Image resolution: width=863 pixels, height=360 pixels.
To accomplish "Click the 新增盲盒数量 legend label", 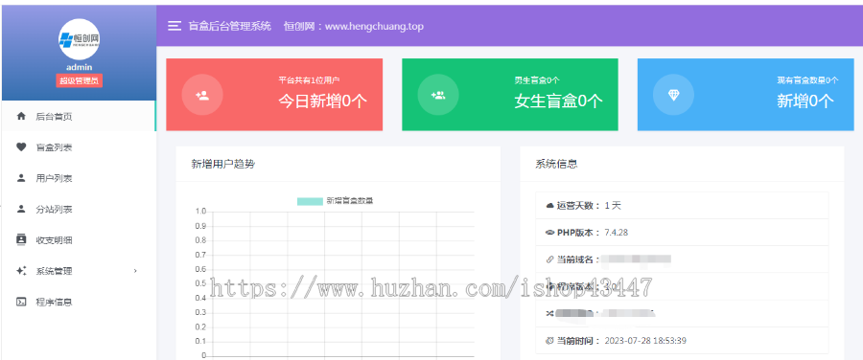I will [x=350, y=201].
